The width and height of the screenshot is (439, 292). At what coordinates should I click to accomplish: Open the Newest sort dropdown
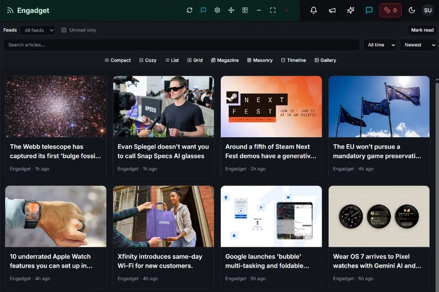point(419,45)
